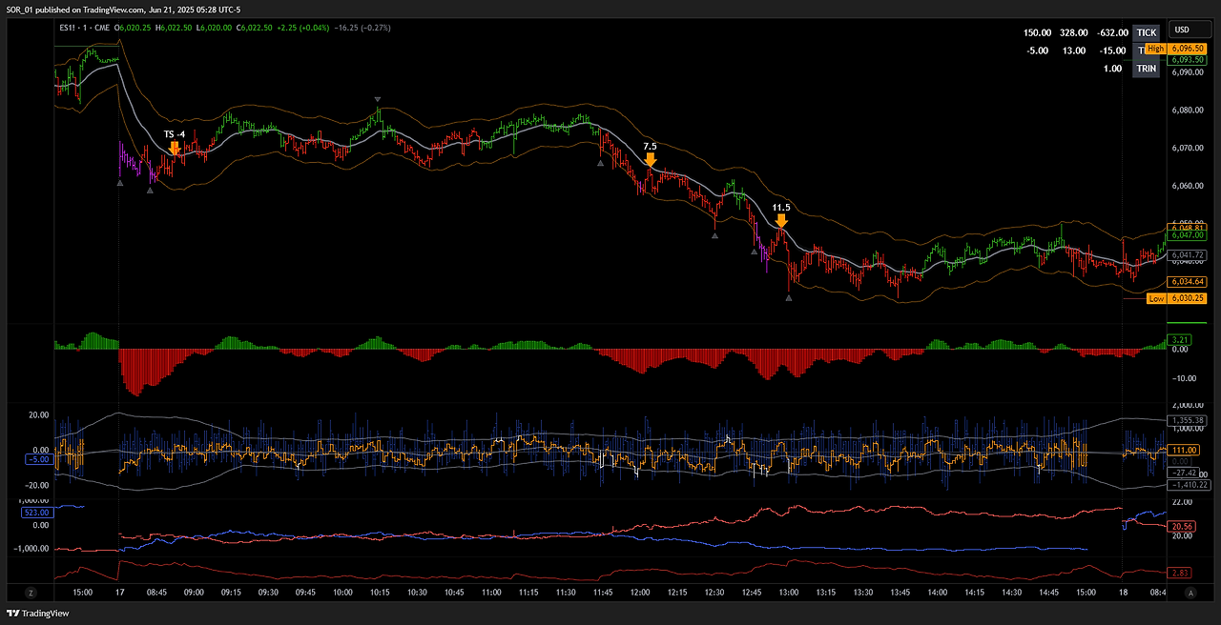The image size is (1221, 625).
Task: Click the 18 date label on time axis
Action: pyautogui.click(x=1125, y=592)
